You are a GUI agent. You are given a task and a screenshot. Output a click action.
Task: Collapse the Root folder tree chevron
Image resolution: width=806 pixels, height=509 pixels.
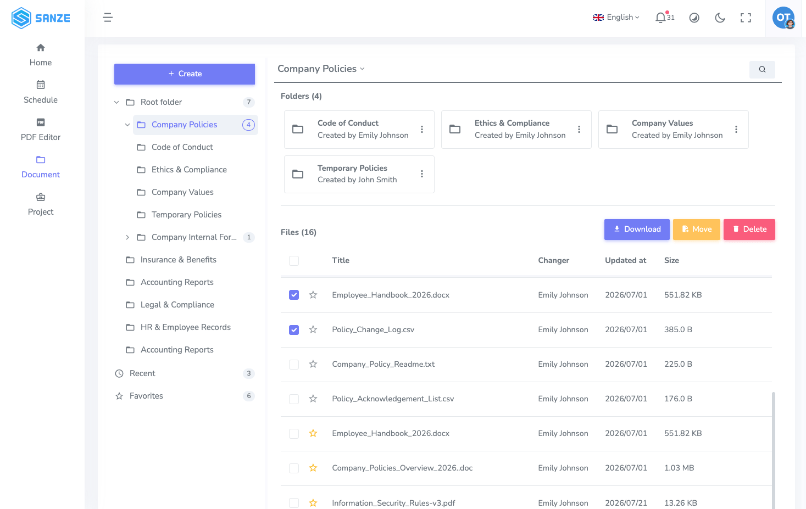pos(116,102)
